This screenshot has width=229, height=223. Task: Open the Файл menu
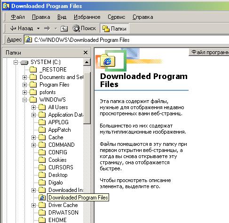pyautogui.click(x=18, y=17)
